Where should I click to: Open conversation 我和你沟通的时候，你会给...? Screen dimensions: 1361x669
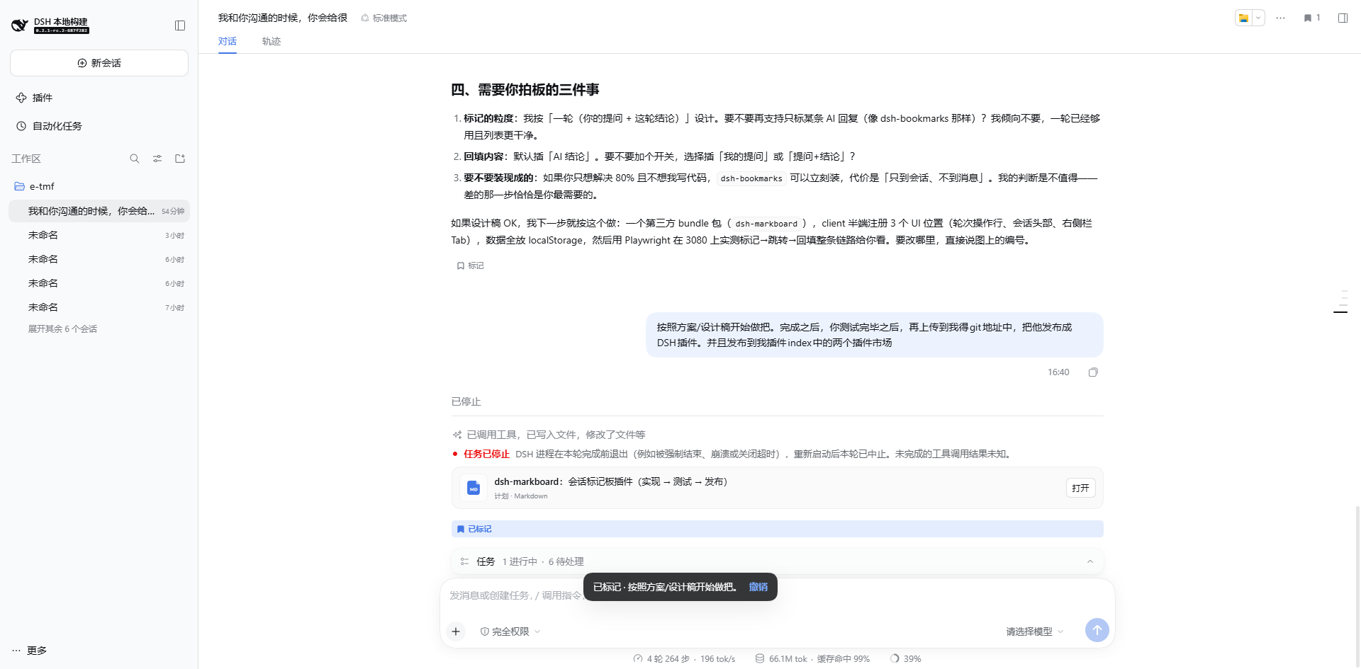click(99, 211)
